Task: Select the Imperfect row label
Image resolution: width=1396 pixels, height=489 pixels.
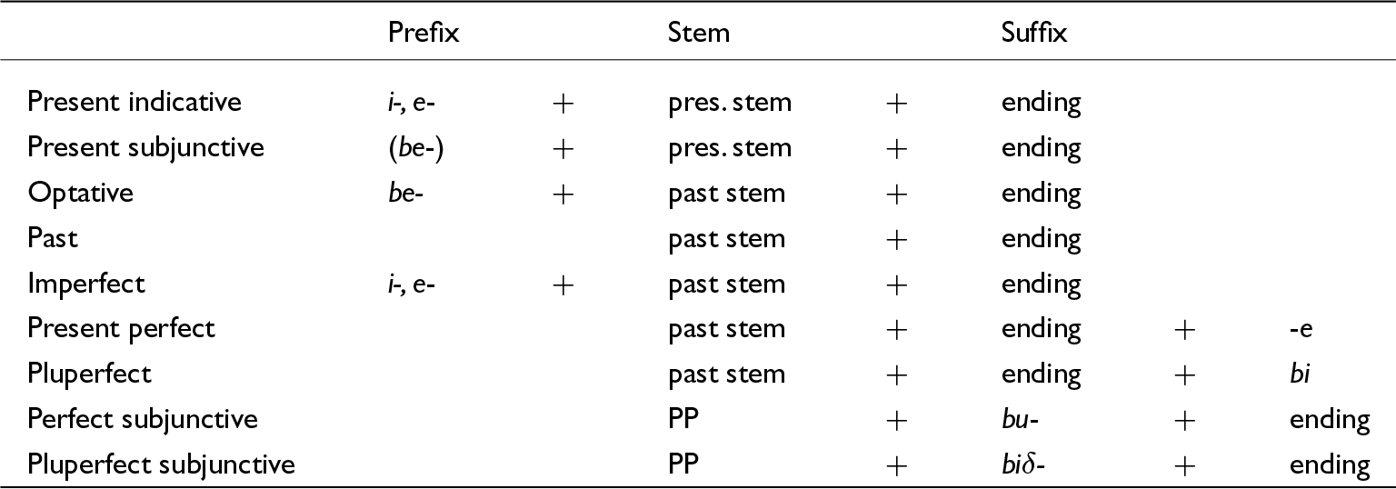Action: (86, 284)
